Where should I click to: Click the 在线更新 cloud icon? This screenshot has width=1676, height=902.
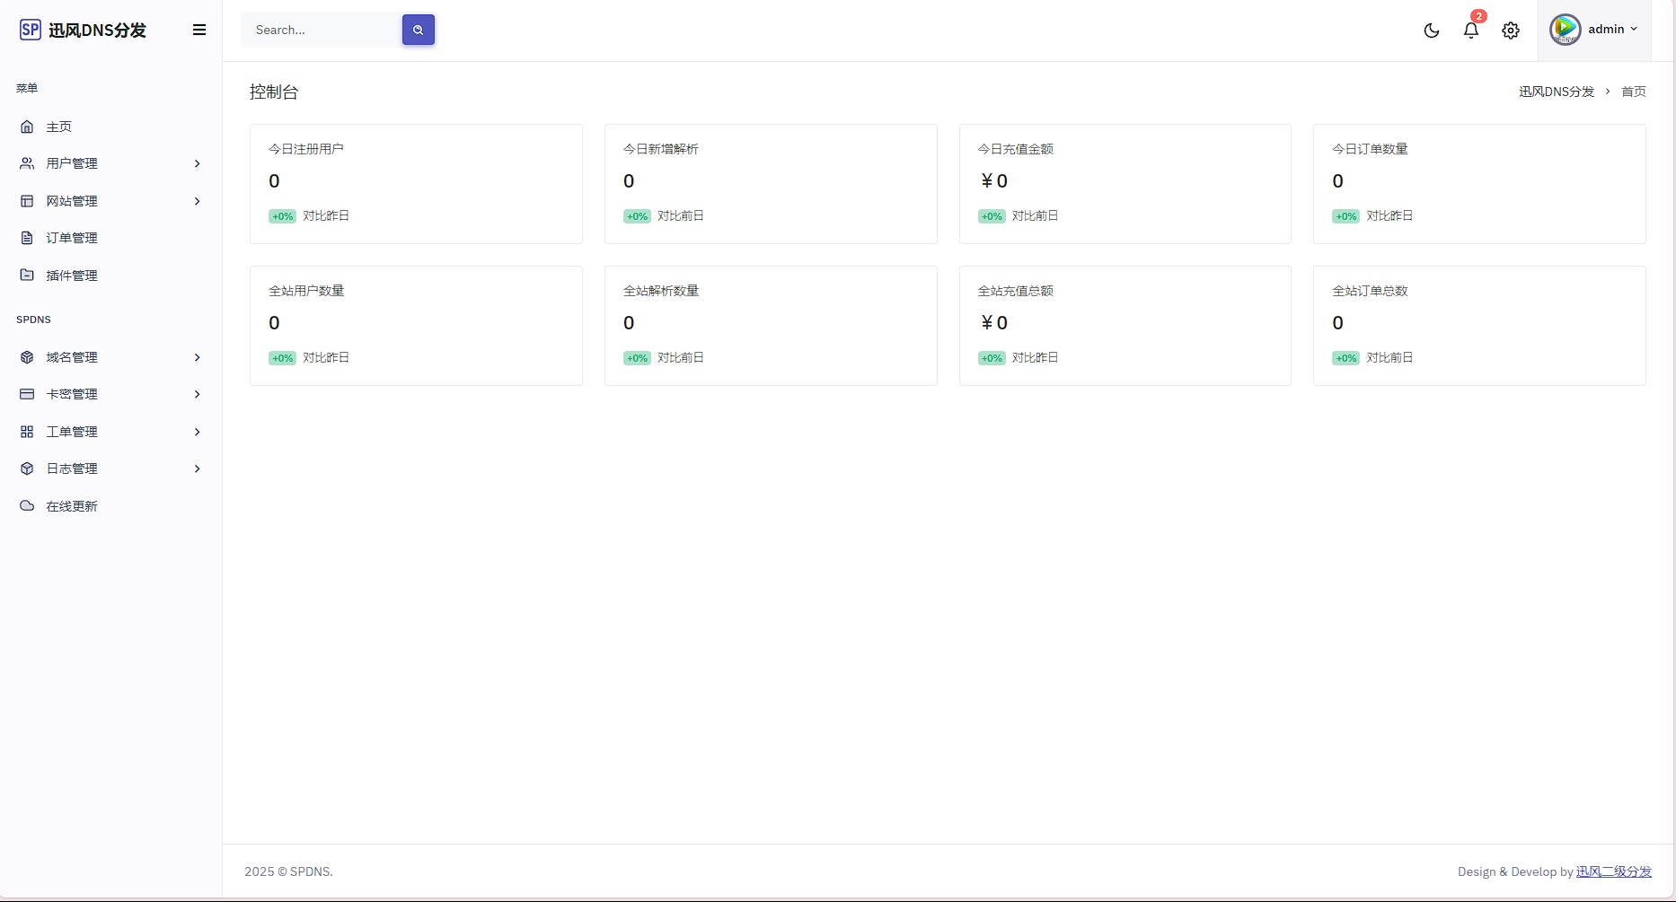27,506
